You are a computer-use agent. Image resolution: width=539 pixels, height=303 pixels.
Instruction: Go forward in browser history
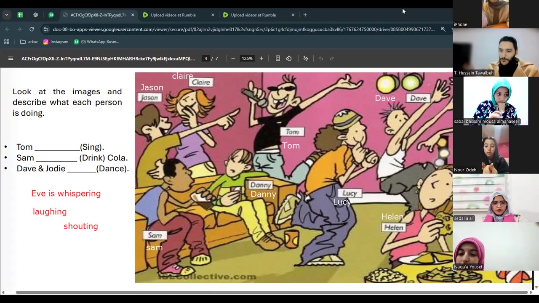pos(19,29)
